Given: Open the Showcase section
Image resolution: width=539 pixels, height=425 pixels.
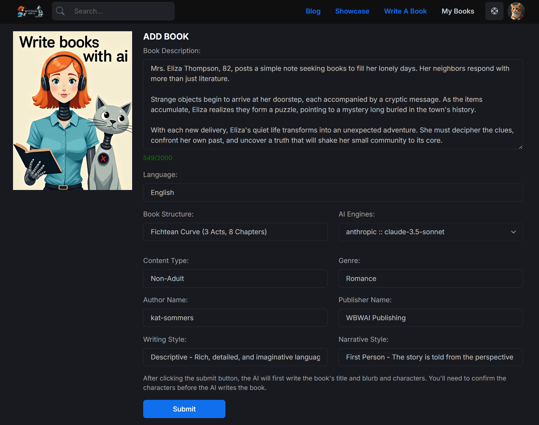Looking at the screenshot, I should click(352, 11).
